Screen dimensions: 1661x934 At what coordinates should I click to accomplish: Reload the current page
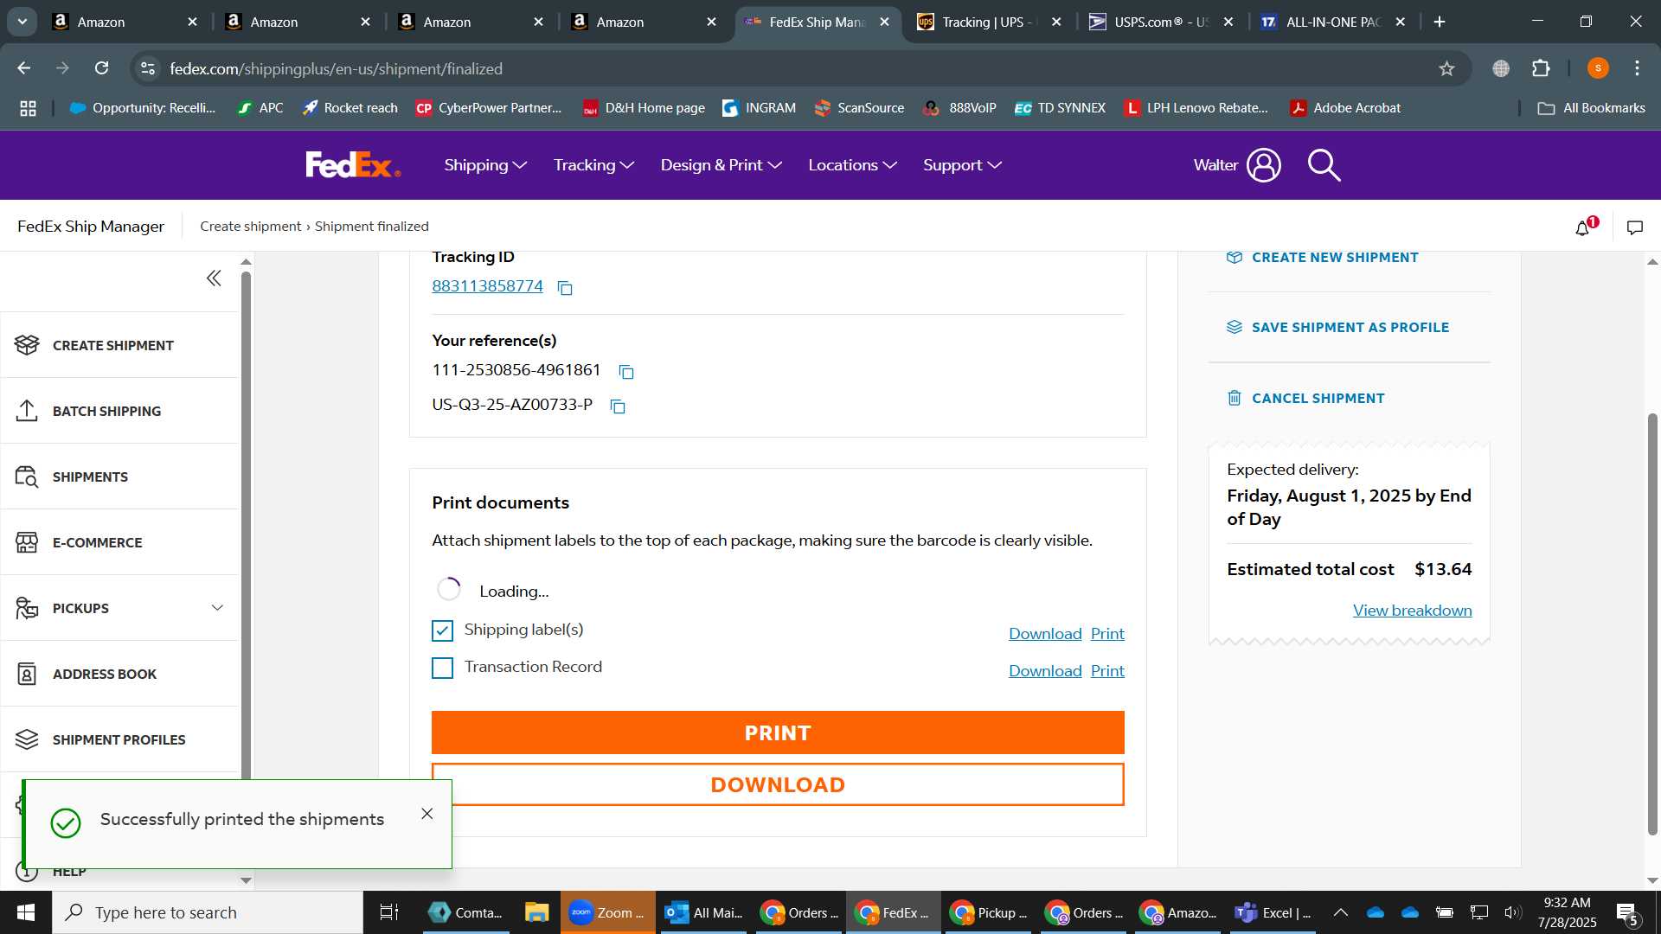point(101,68)
